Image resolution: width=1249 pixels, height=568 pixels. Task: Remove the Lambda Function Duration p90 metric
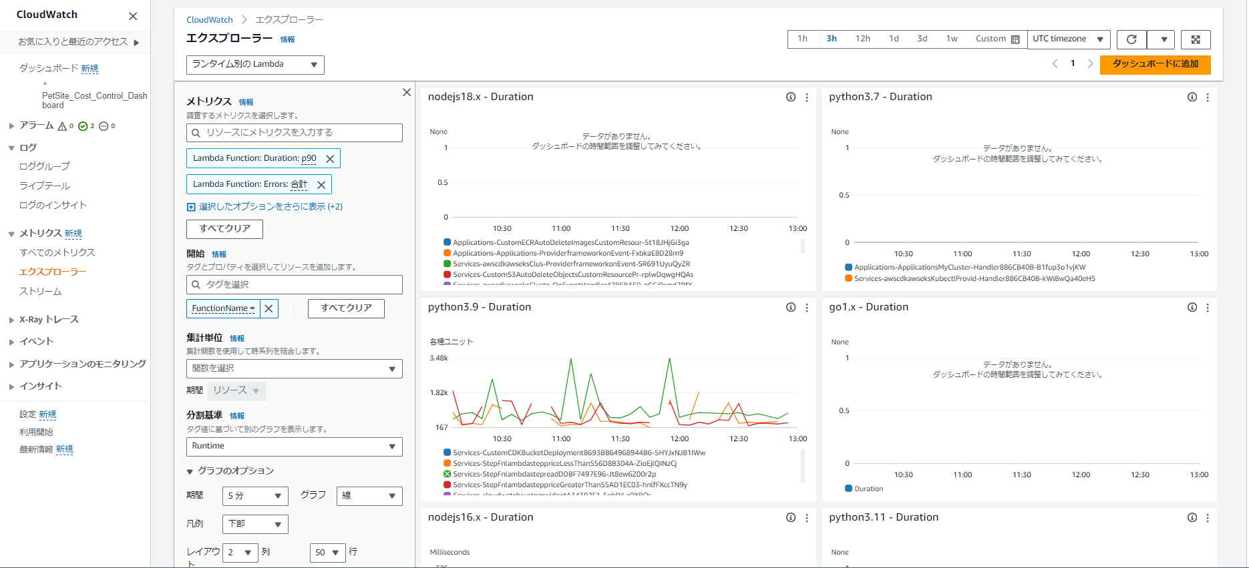coord(330,159)
